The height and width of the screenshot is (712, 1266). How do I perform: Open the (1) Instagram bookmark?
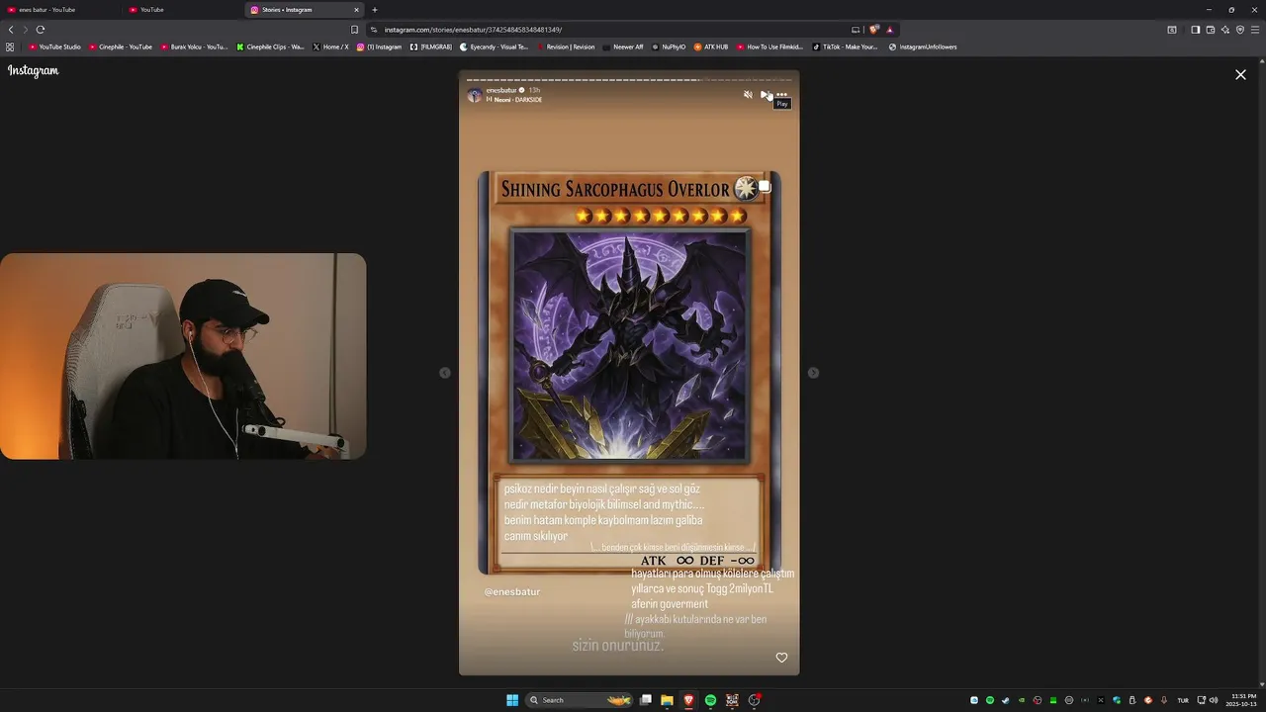380,46
